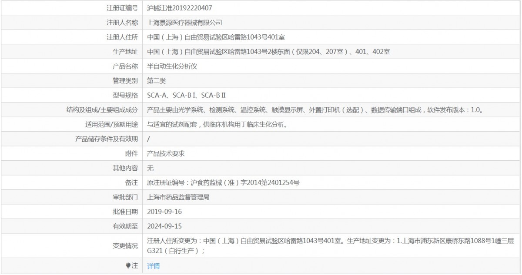Select registration number 沪械注准20192220407
This screenshot has height=275, width=522.
coord(180,8)
